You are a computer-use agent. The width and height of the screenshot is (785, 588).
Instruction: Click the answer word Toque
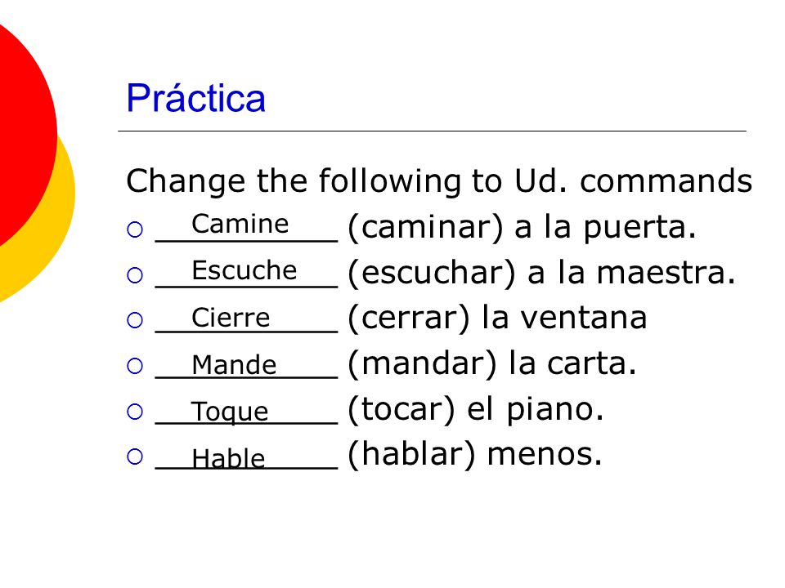pos(230,412)
